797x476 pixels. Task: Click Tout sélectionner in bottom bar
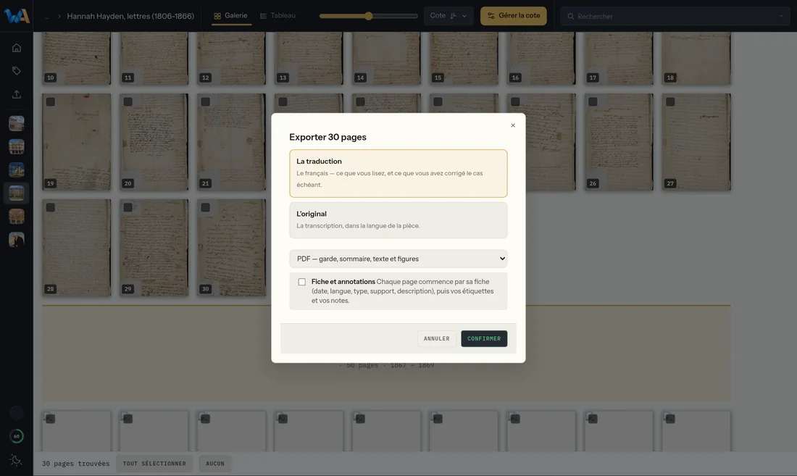[x=154, y=463]
